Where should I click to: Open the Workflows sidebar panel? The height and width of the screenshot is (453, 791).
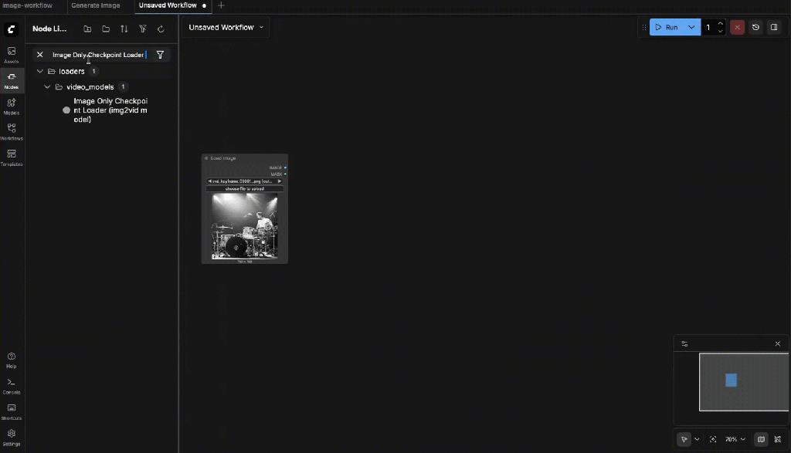point(12,131)
